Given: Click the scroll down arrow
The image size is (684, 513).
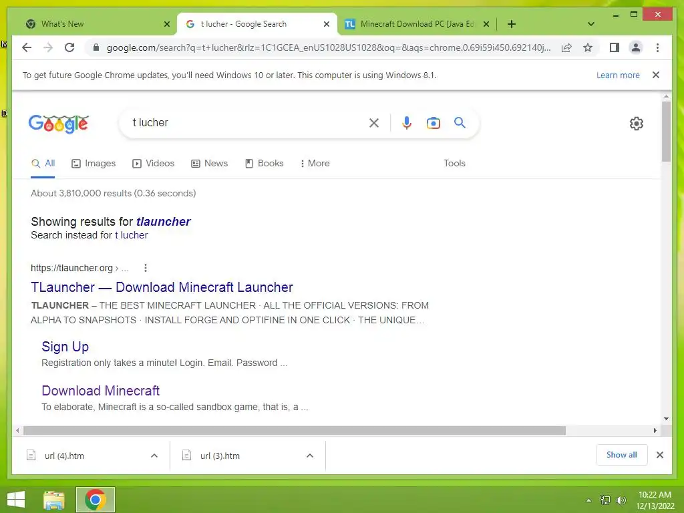Looking at the screenshot, I should click(x=666, y=418).
